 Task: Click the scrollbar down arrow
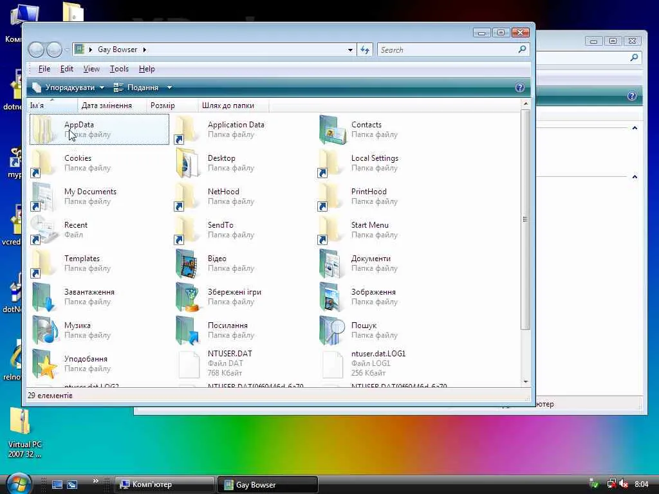[x=525, y=381]
